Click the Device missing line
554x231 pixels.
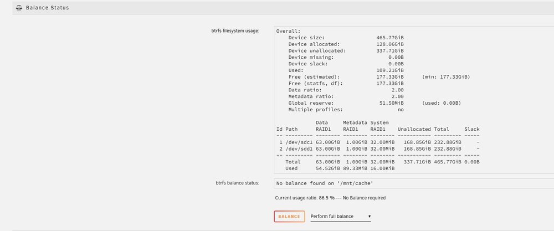coord(346,57)
